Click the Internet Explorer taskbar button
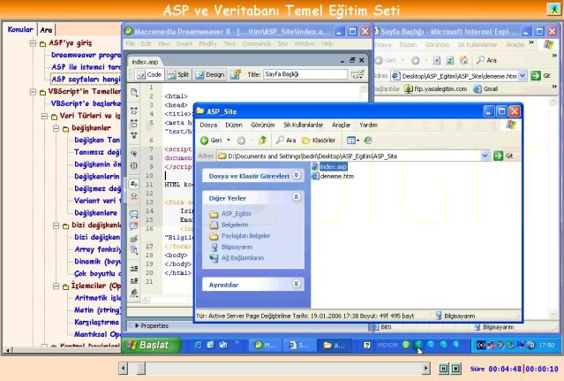The image size is (564, 381). click(299, 345)
